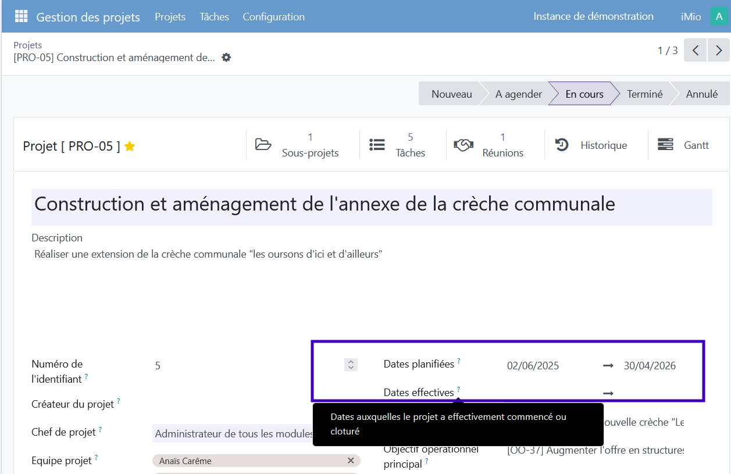Click the identifier number stepper arrows

pyautogui.click(x=350, y=365)
